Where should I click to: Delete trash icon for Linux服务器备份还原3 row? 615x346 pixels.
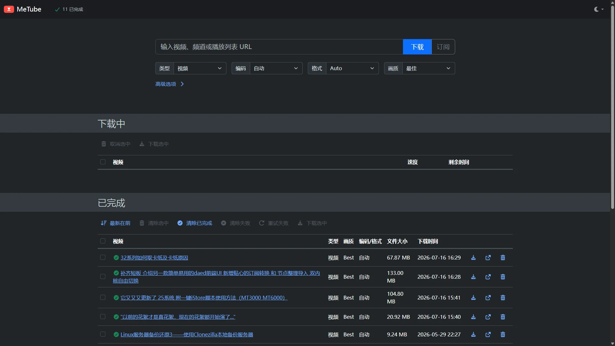[503, 334]
